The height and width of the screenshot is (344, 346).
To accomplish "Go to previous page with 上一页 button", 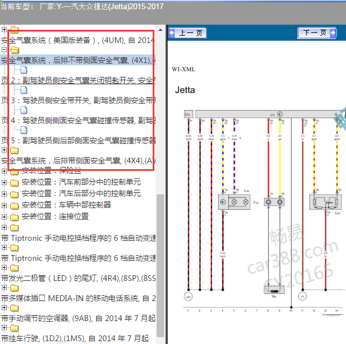I will [188, 33].
